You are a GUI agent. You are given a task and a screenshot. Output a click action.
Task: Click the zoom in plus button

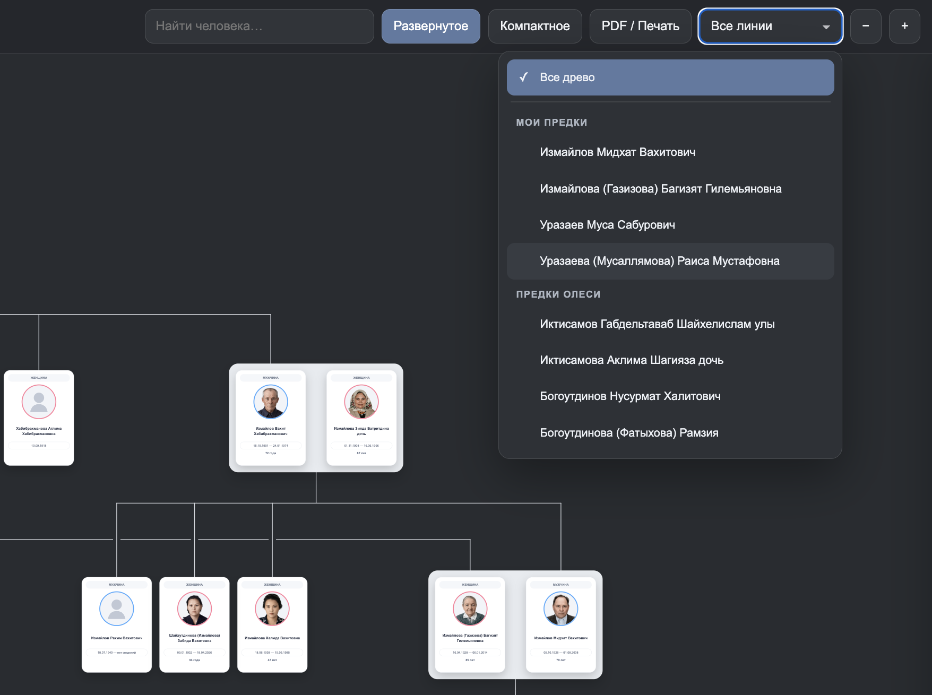click(904, 26)
